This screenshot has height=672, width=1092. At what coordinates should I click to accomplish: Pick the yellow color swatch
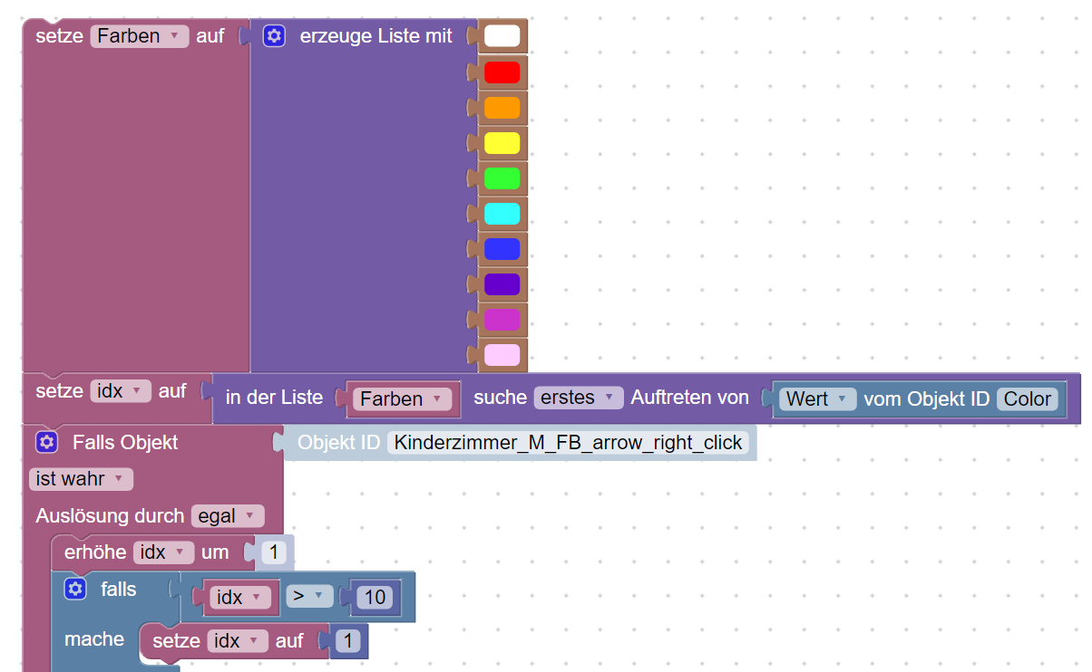[x=502, y=143]
